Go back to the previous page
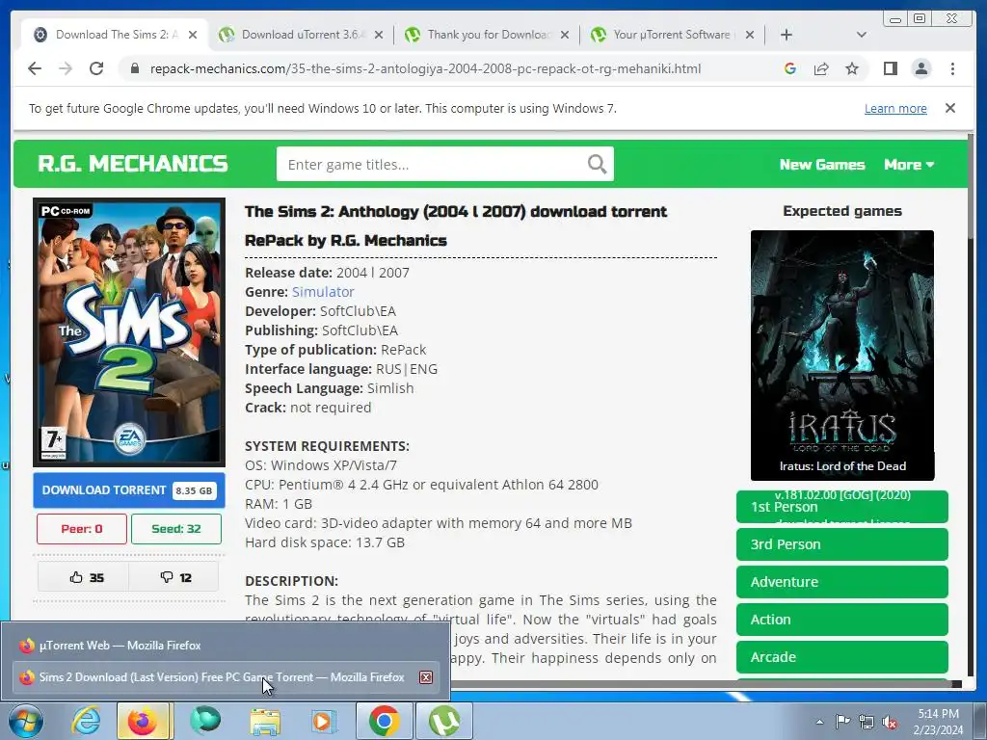 (x=35, y=68)
